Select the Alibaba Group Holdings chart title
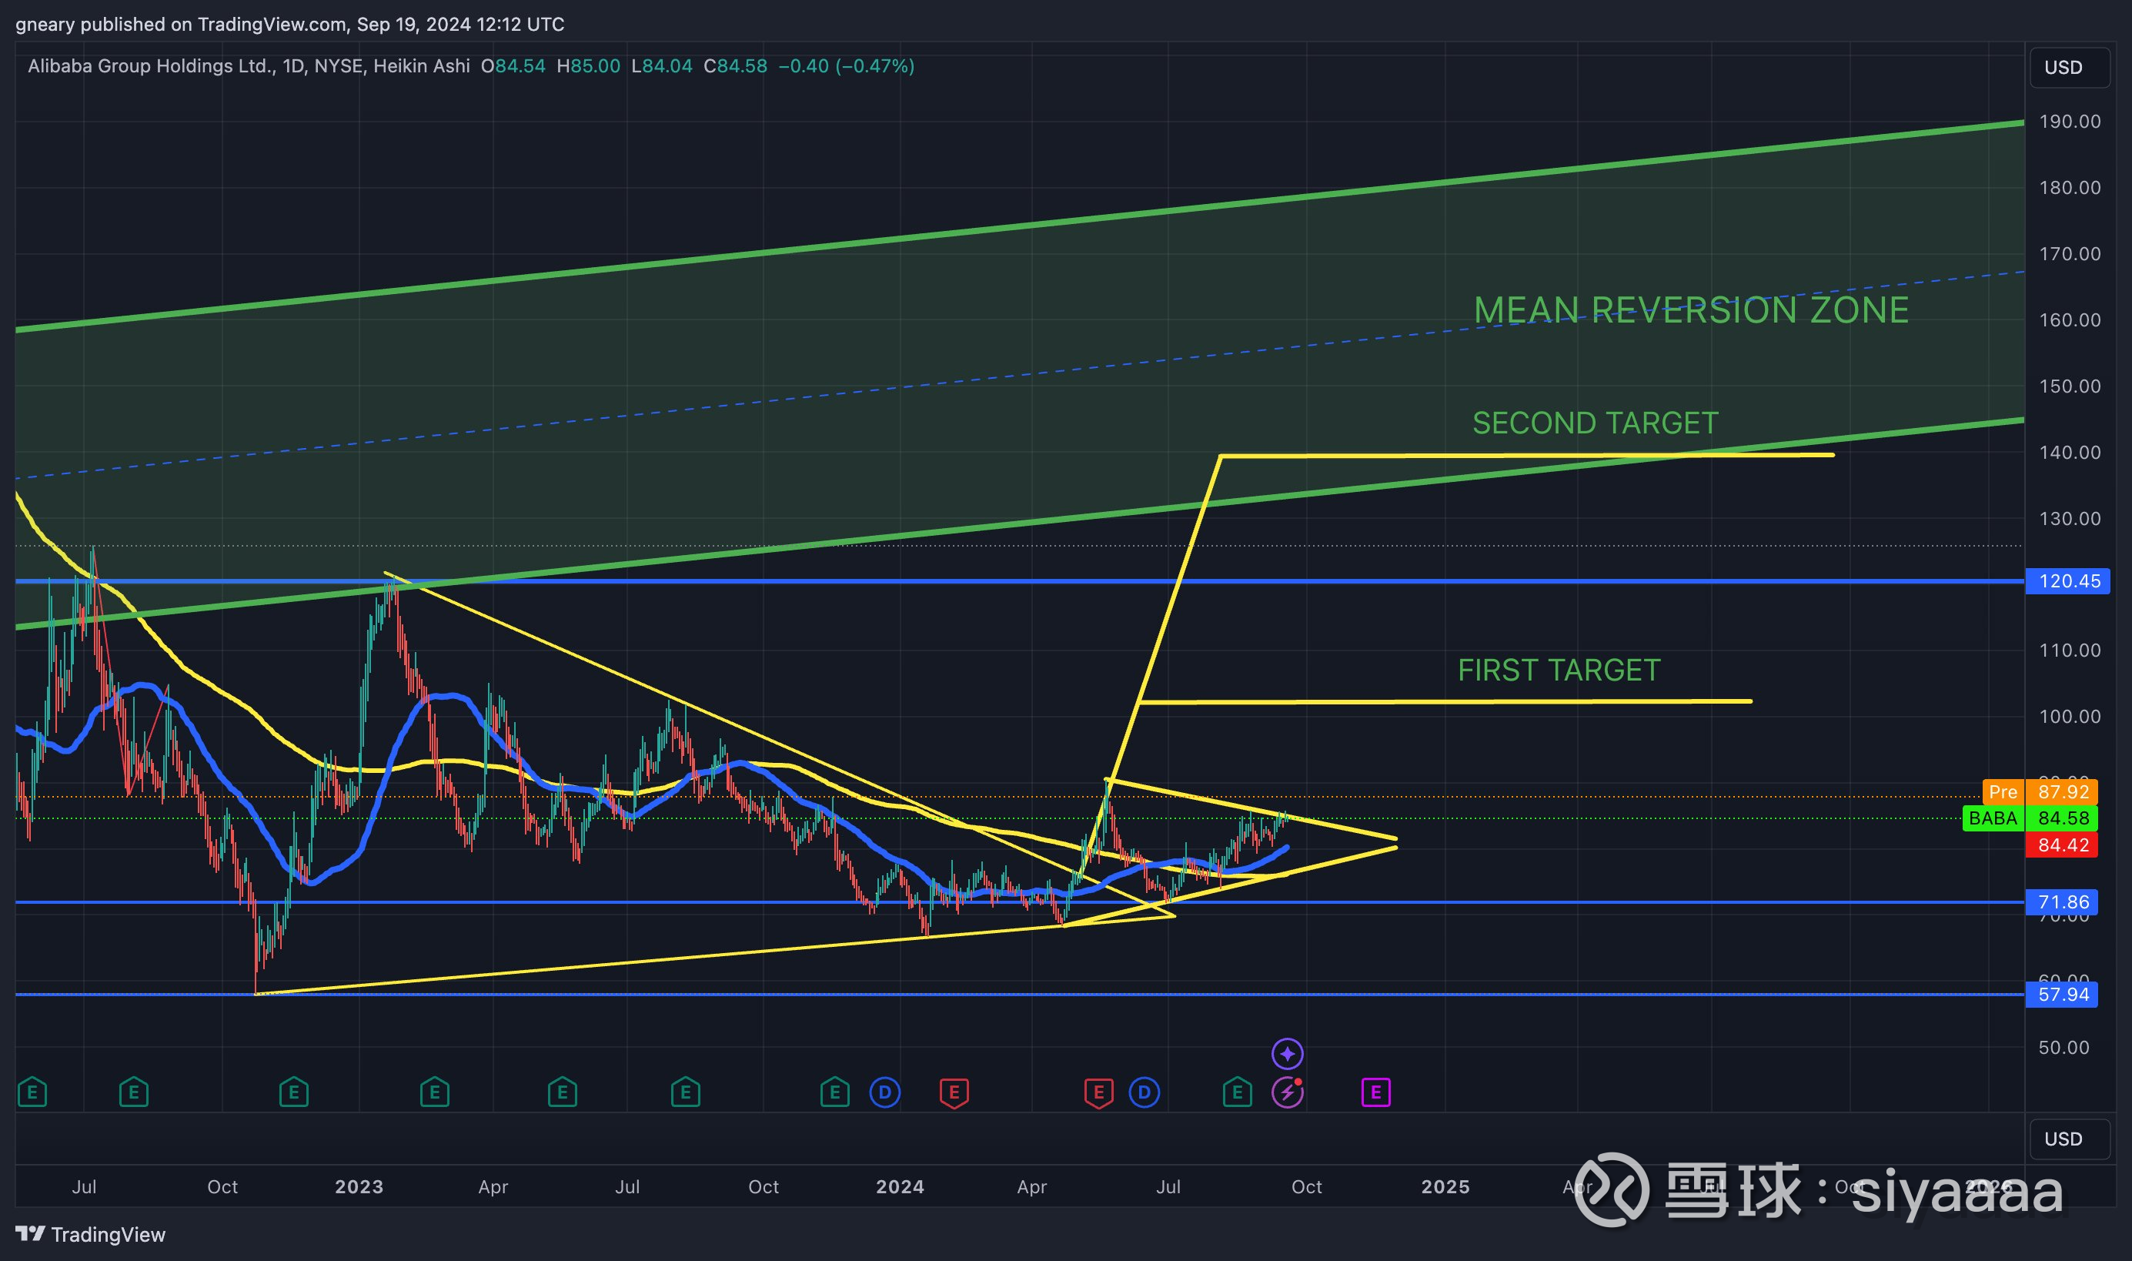The width and height of the screenshot is (2132, 1261). tap(249, 66)
